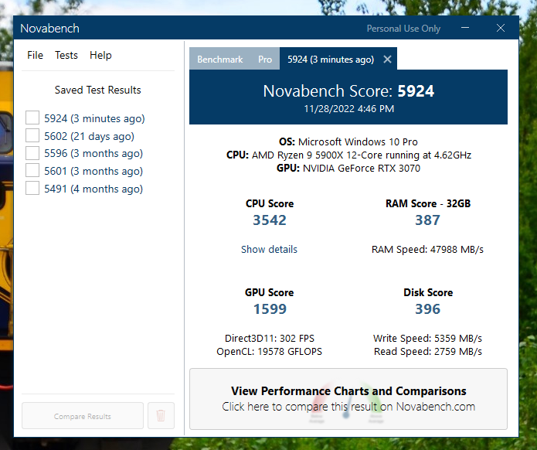Open the Tests menu
Image resolution: width=537 pixels, height=450 pixels.
[66, 55]
